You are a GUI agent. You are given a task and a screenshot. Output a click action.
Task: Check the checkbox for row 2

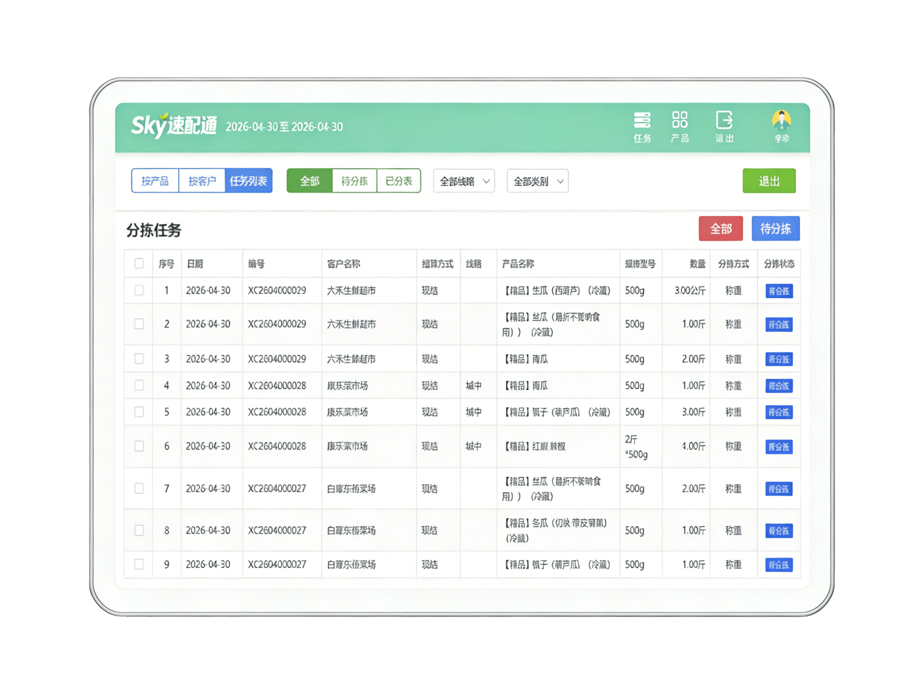pyautogui.click(x=139, y=324)
